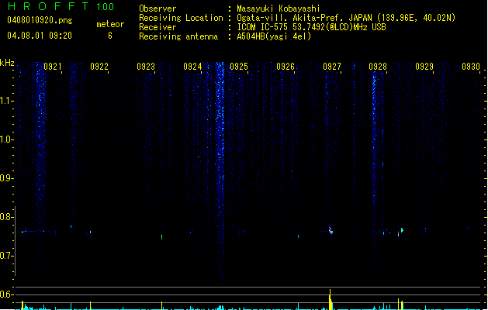This screenshot has width=488, height=310.
Task: Click the ICOM IC-575 receiver details
Action: tap(312, 27)
